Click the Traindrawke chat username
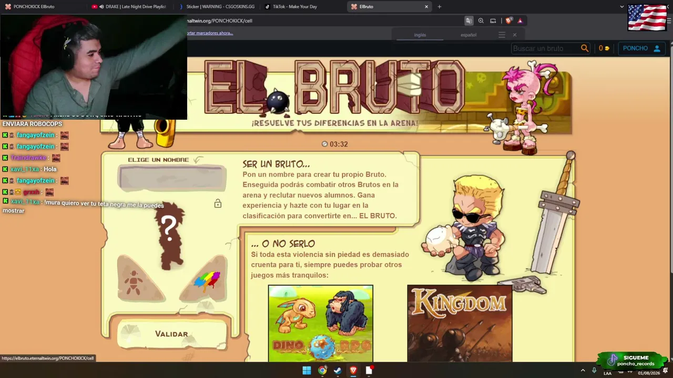Viewport: 673px width, 378px height. tap(29, 158)
